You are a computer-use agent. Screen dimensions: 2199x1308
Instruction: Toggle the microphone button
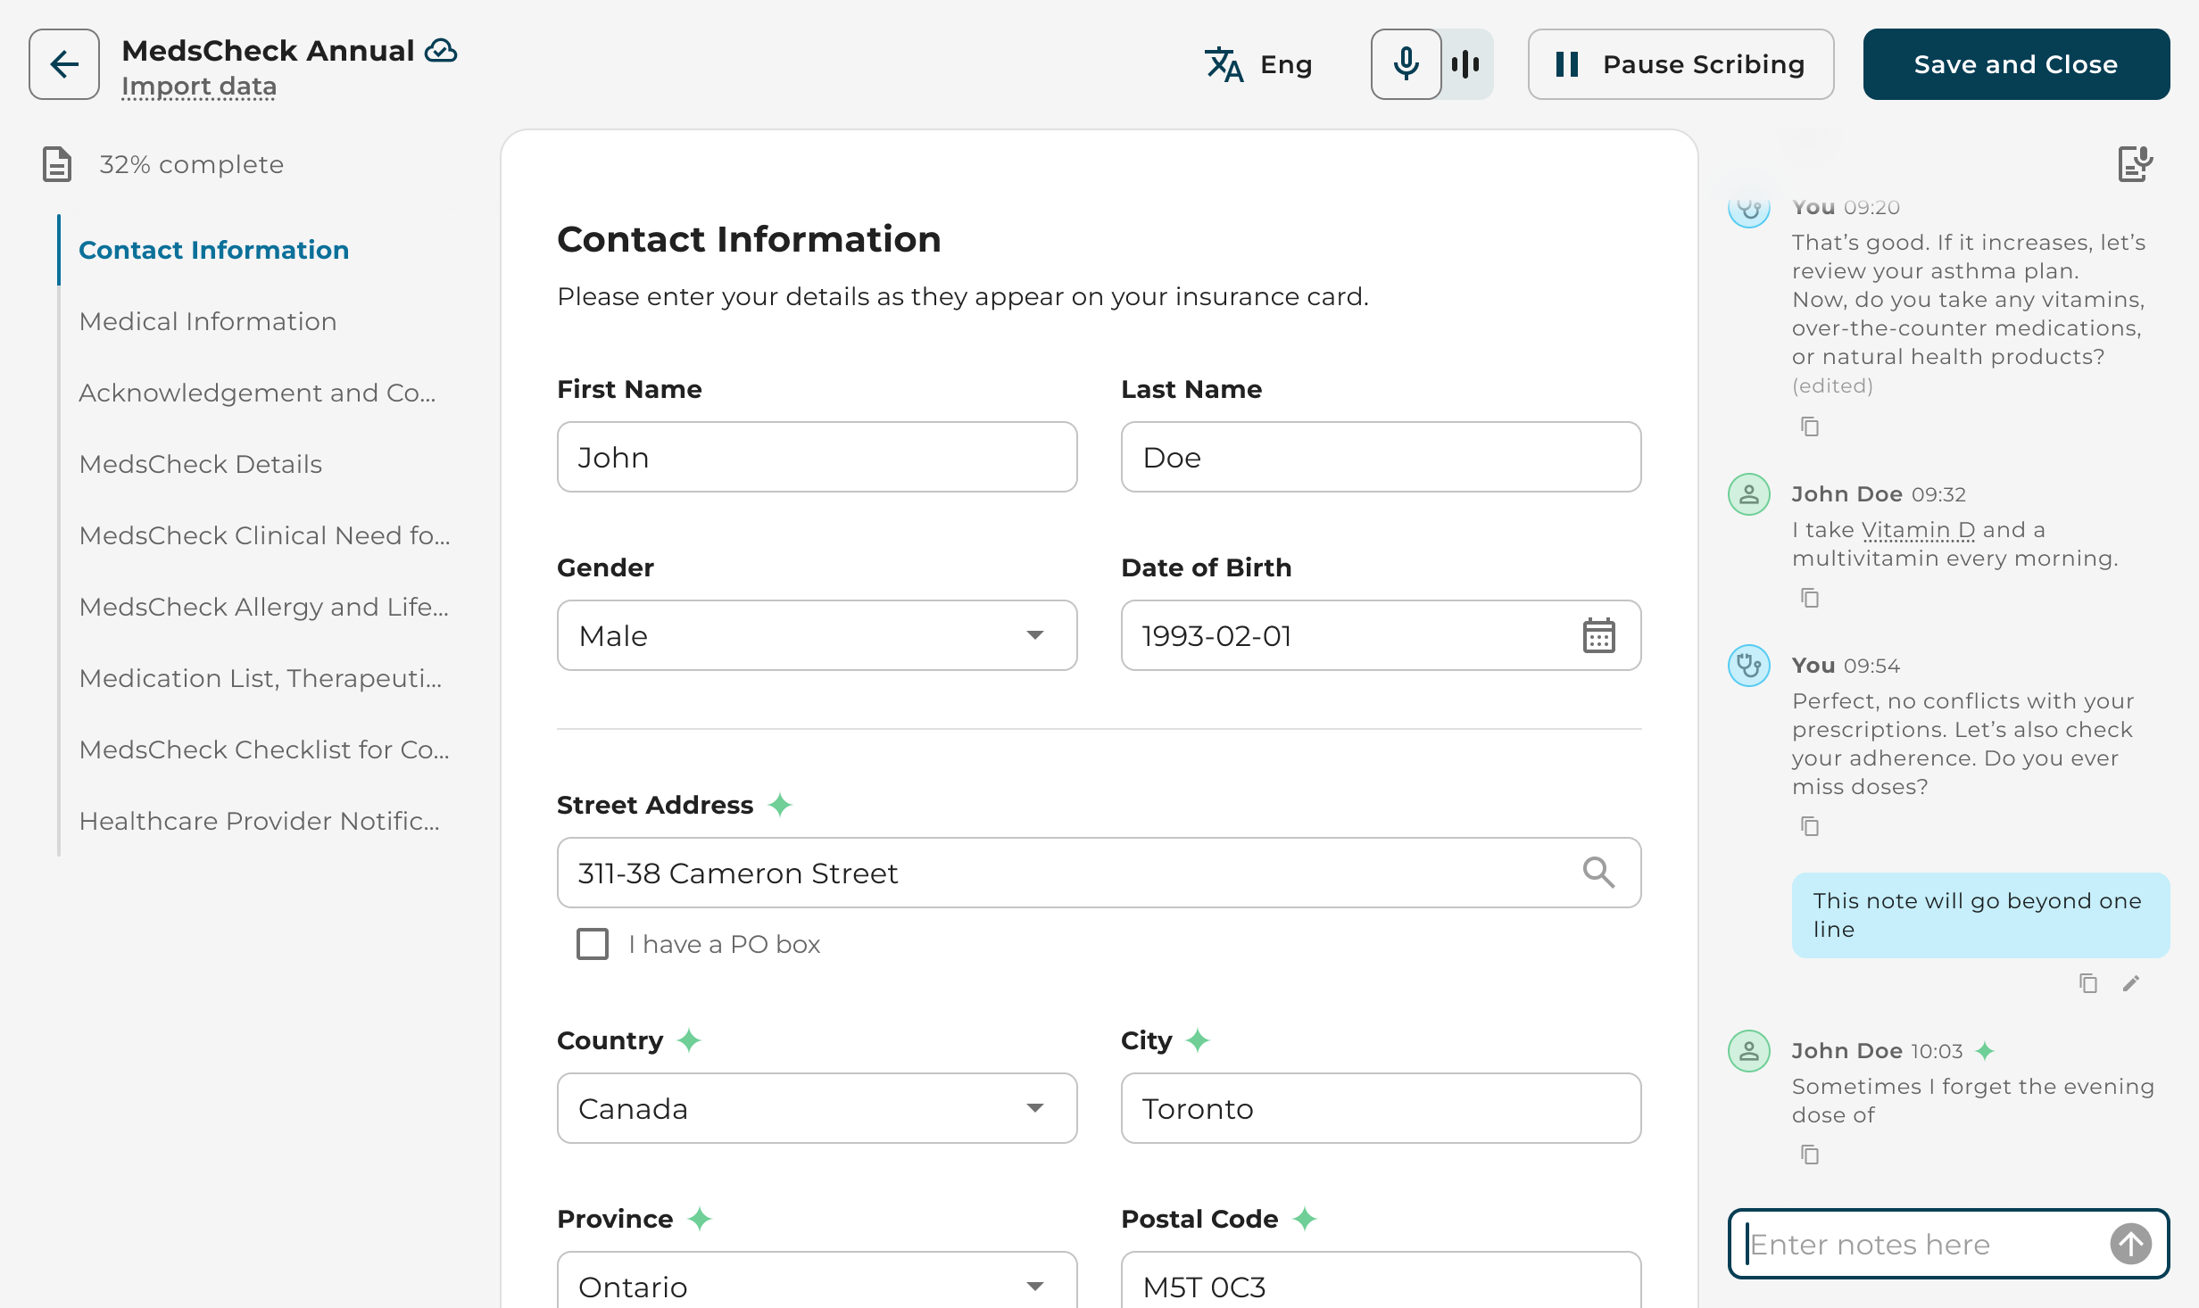1406,64
